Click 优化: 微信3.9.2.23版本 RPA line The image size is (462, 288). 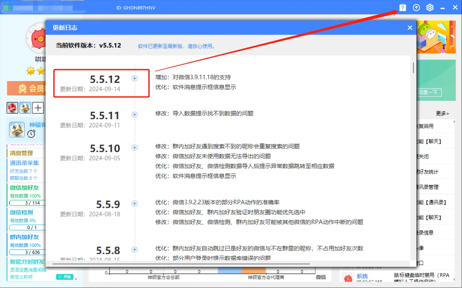[217, 202]
